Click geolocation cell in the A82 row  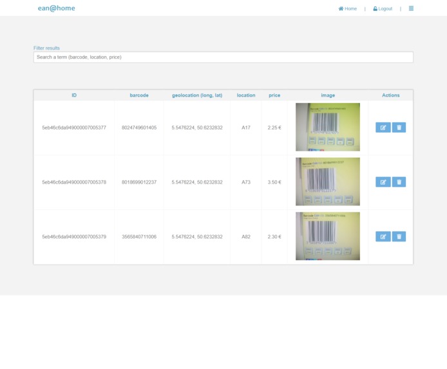click(x=197, y=236)
